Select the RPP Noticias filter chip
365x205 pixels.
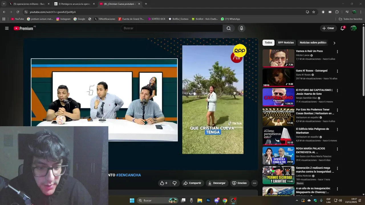point(286,43)
